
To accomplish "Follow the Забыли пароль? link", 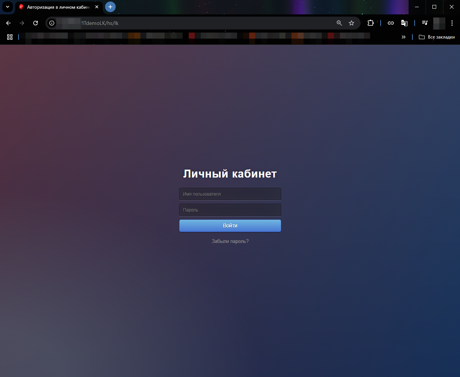I will coord(230,241).
